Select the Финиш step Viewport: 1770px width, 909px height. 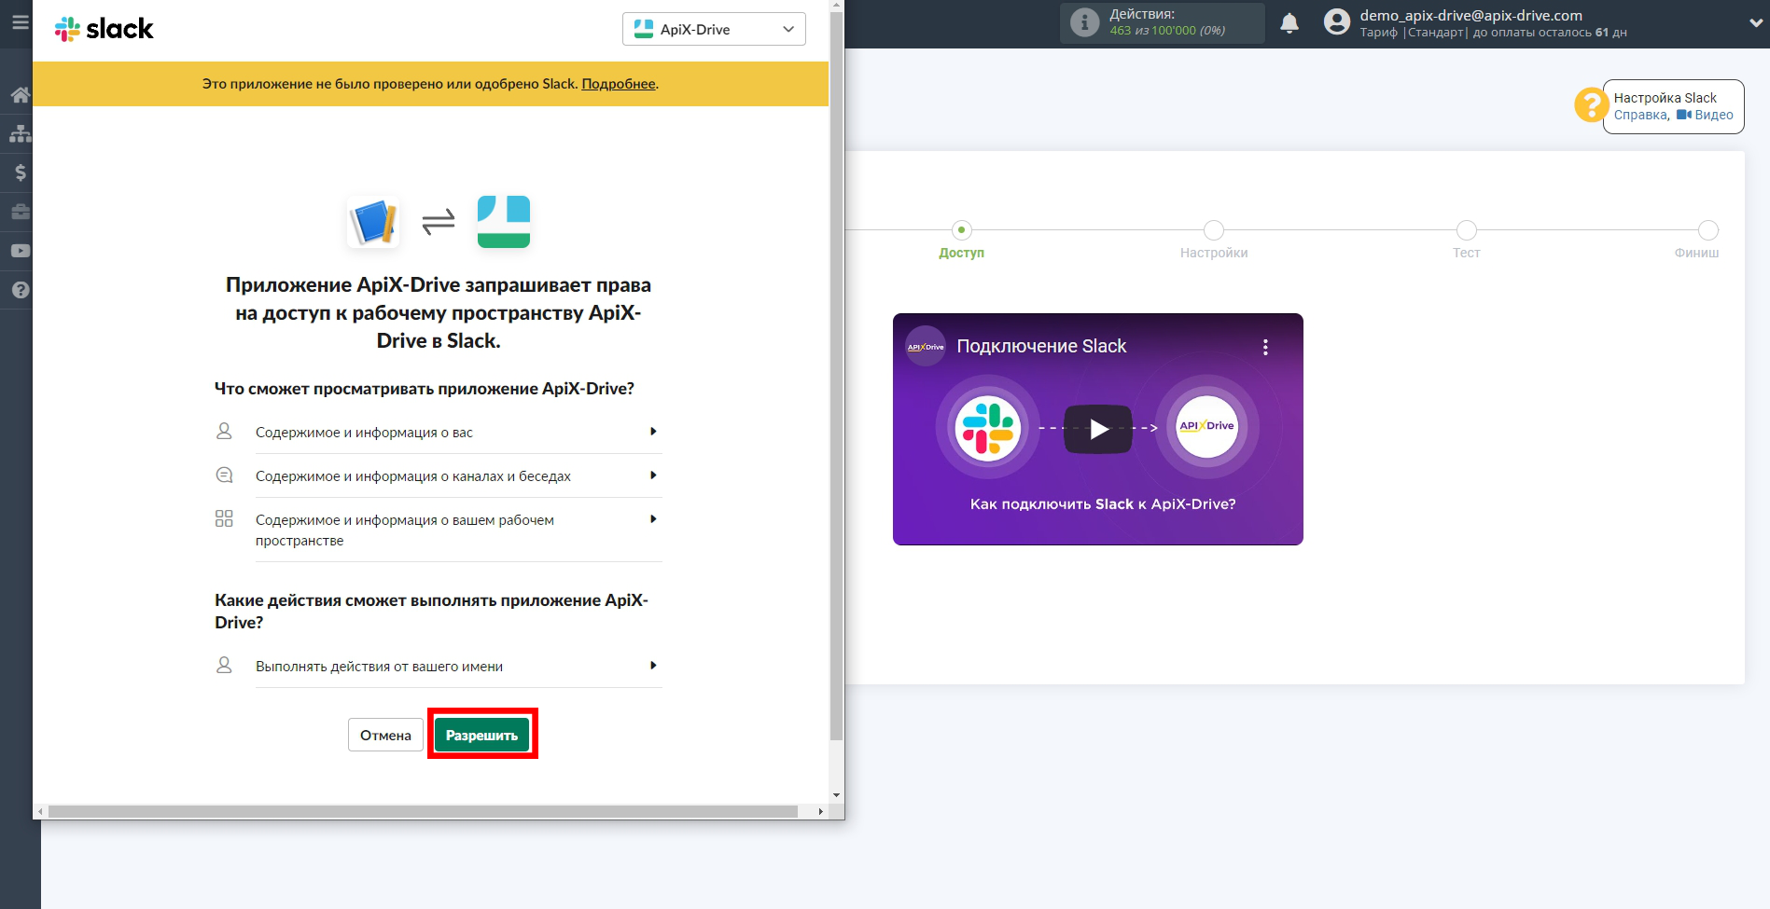pyautogui.click(x=1698, y=240)
